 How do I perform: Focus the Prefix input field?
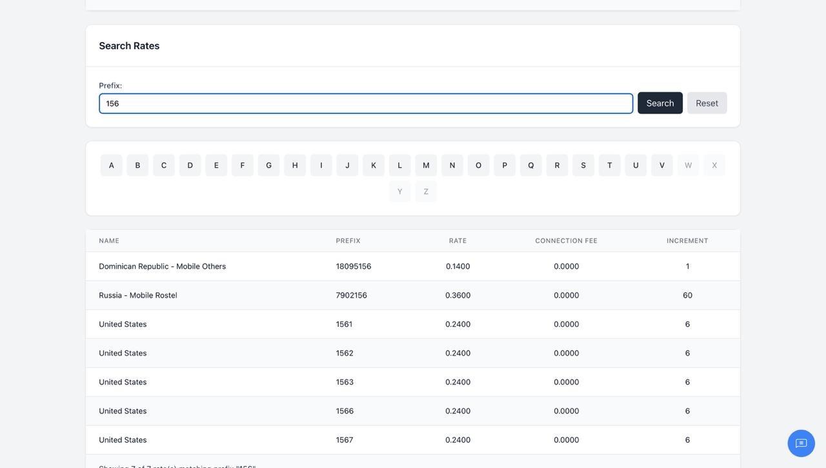366,104
